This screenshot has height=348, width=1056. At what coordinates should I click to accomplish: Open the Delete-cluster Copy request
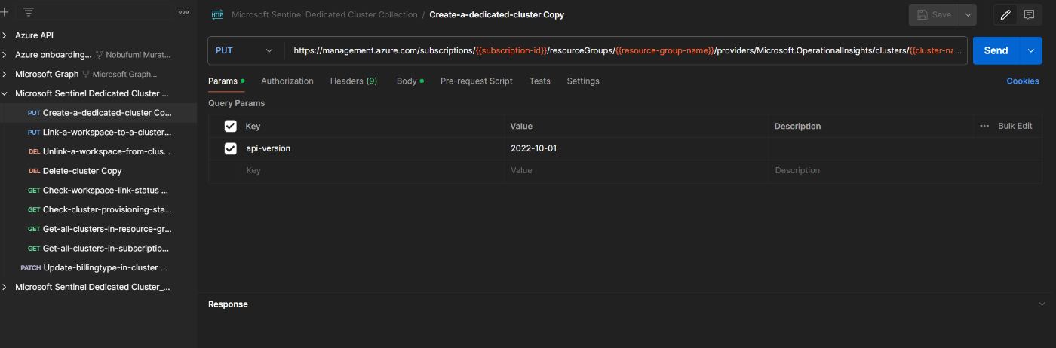point(98,171)
